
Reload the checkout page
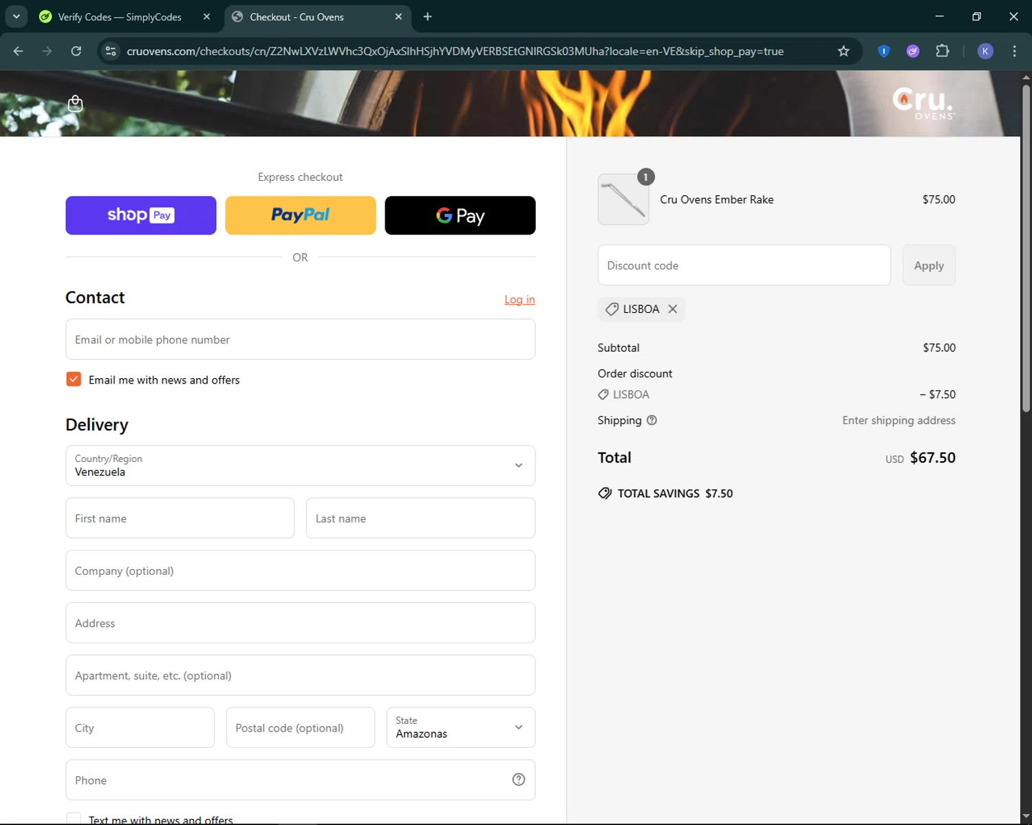[76, 51]
